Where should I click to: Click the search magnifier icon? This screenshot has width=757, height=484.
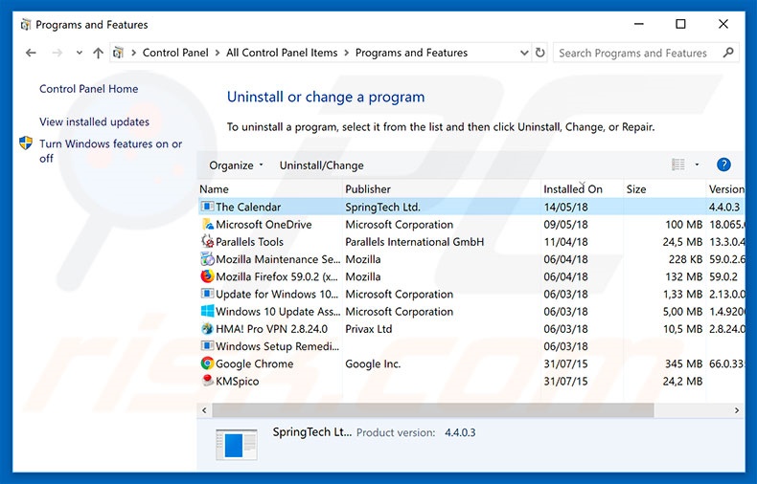tap(728, 53)
